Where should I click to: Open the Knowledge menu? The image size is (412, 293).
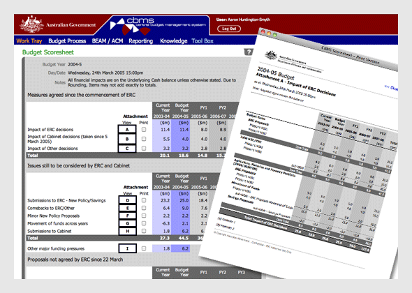tap(174, 41)
